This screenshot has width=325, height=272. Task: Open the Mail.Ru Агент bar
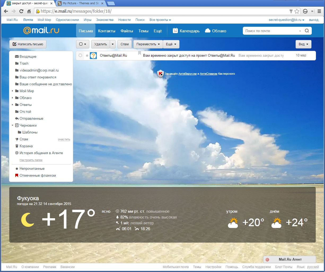click(289, 259)
